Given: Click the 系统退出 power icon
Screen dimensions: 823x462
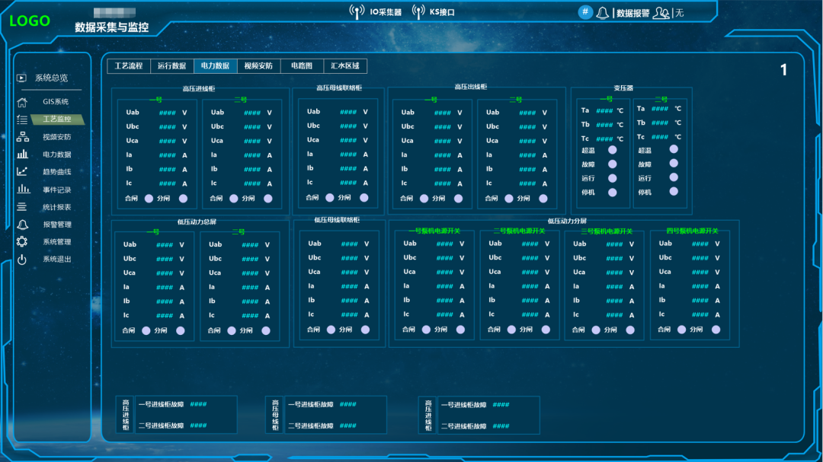Looking at the screenshot, I should [22, 259].
